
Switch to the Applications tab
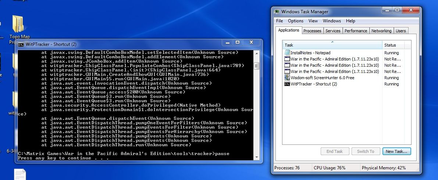[289, 30]
